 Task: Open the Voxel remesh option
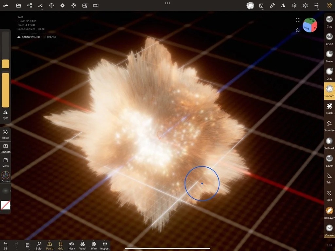(83, 245)
